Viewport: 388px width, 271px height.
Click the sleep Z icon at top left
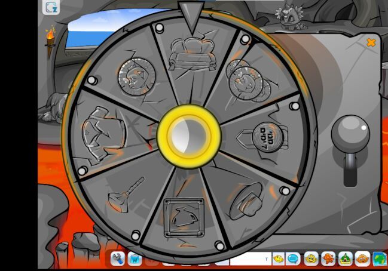pos(51,7)
